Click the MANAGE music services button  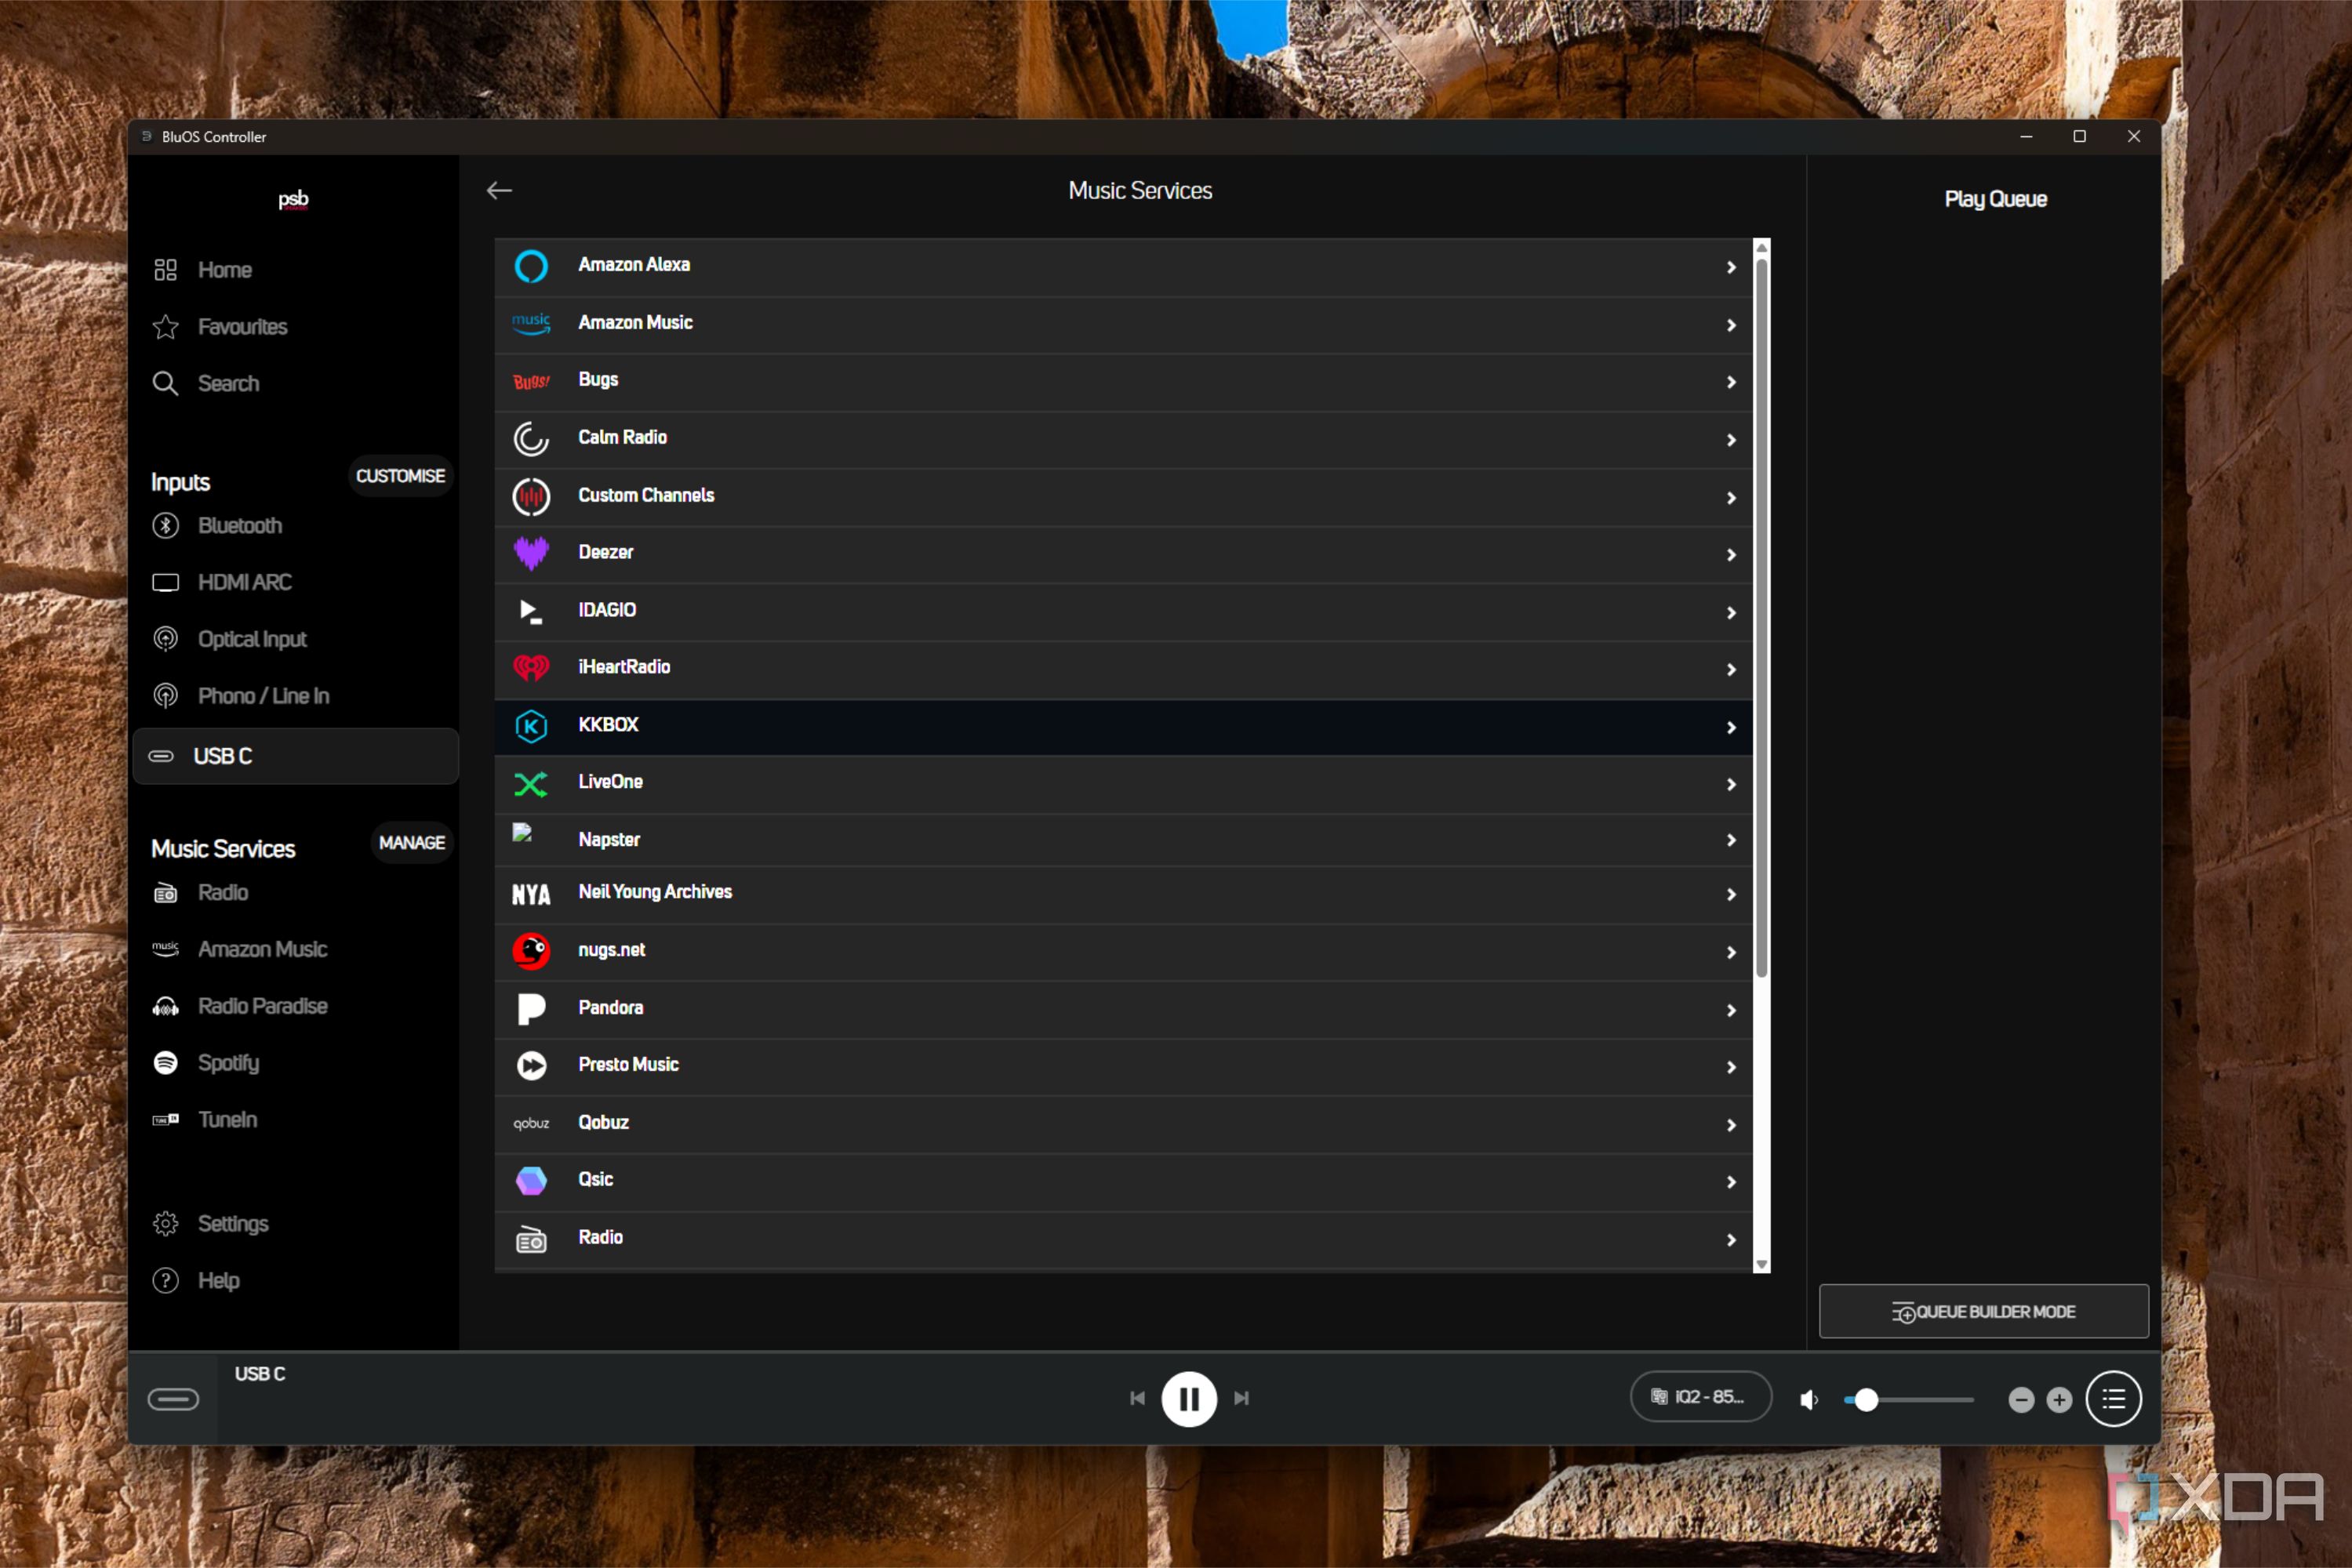411,843
